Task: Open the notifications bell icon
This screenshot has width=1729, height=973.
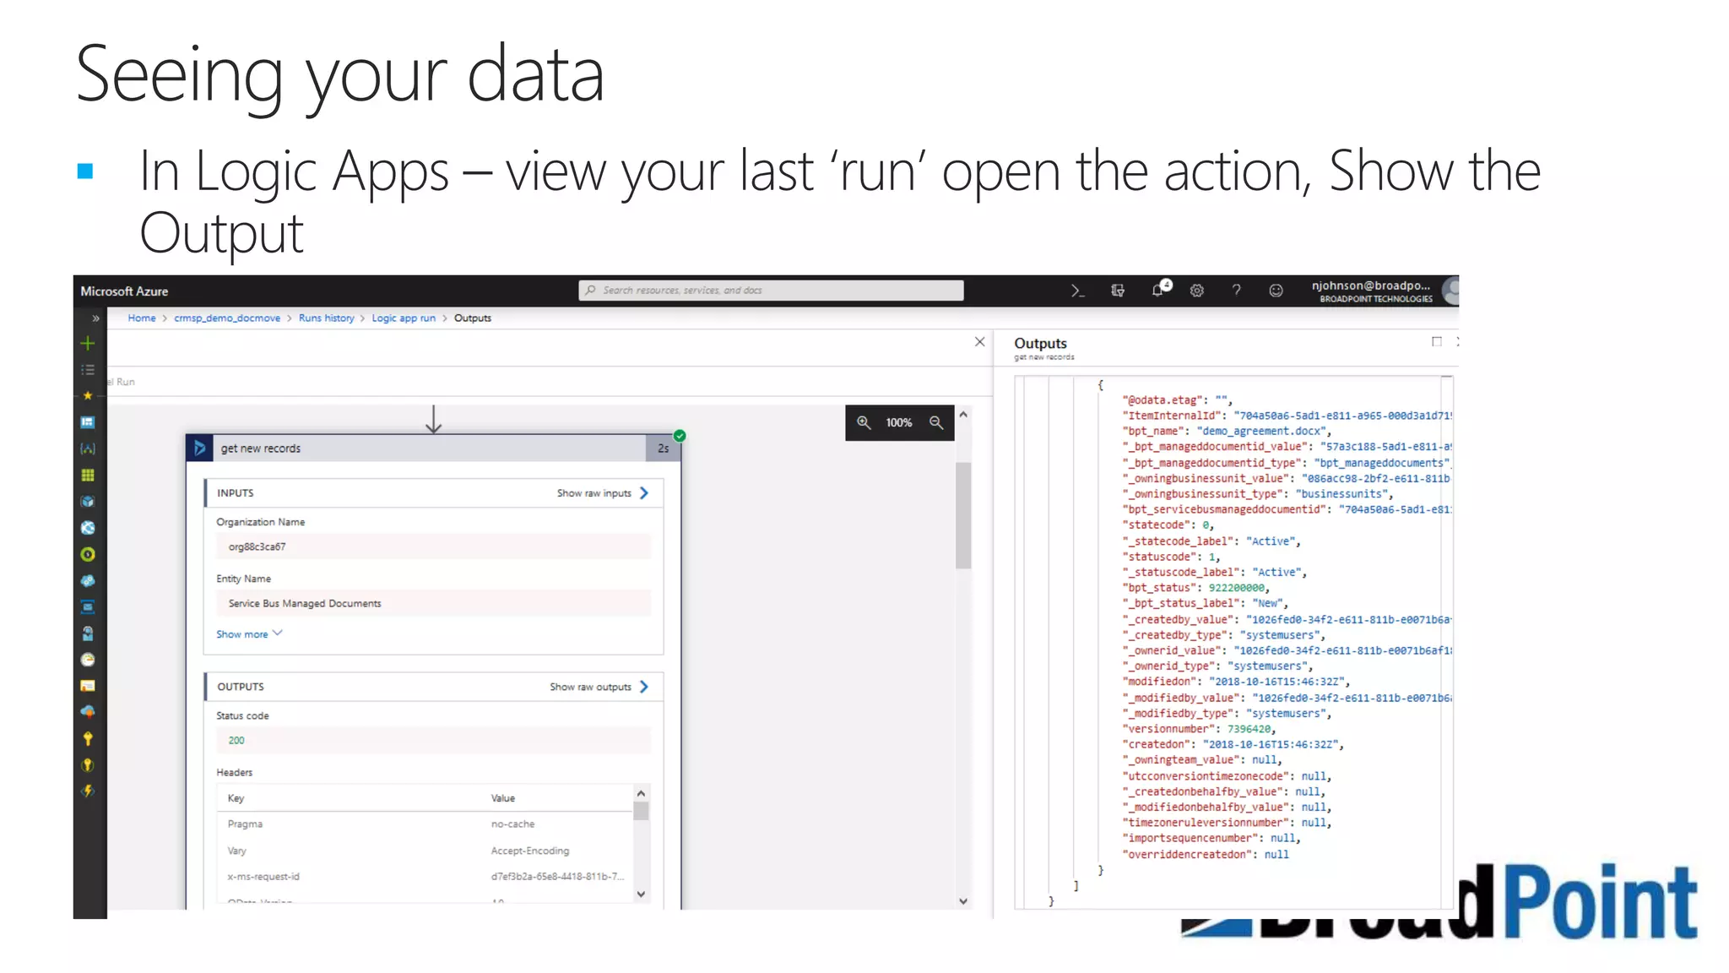Action: point(1158,291)
